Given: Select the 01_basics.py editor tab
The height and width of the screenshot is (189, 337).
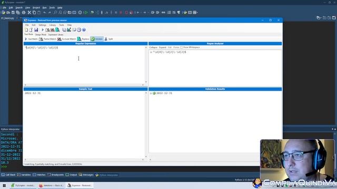Looking at the screenshot, I should [x=7, y=18].
